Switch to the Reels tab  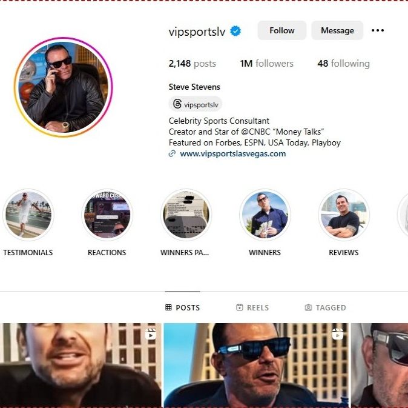[252, 308]
